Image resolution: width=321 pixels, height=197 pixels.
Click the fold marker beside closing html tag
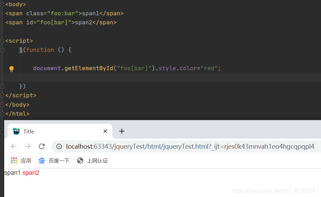click(2, 114)
